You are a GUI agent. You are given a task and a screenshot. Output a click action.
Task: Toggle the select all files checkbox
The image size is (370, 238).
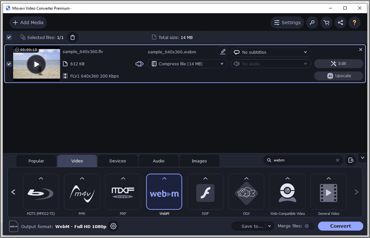click(x=9, y=37)
